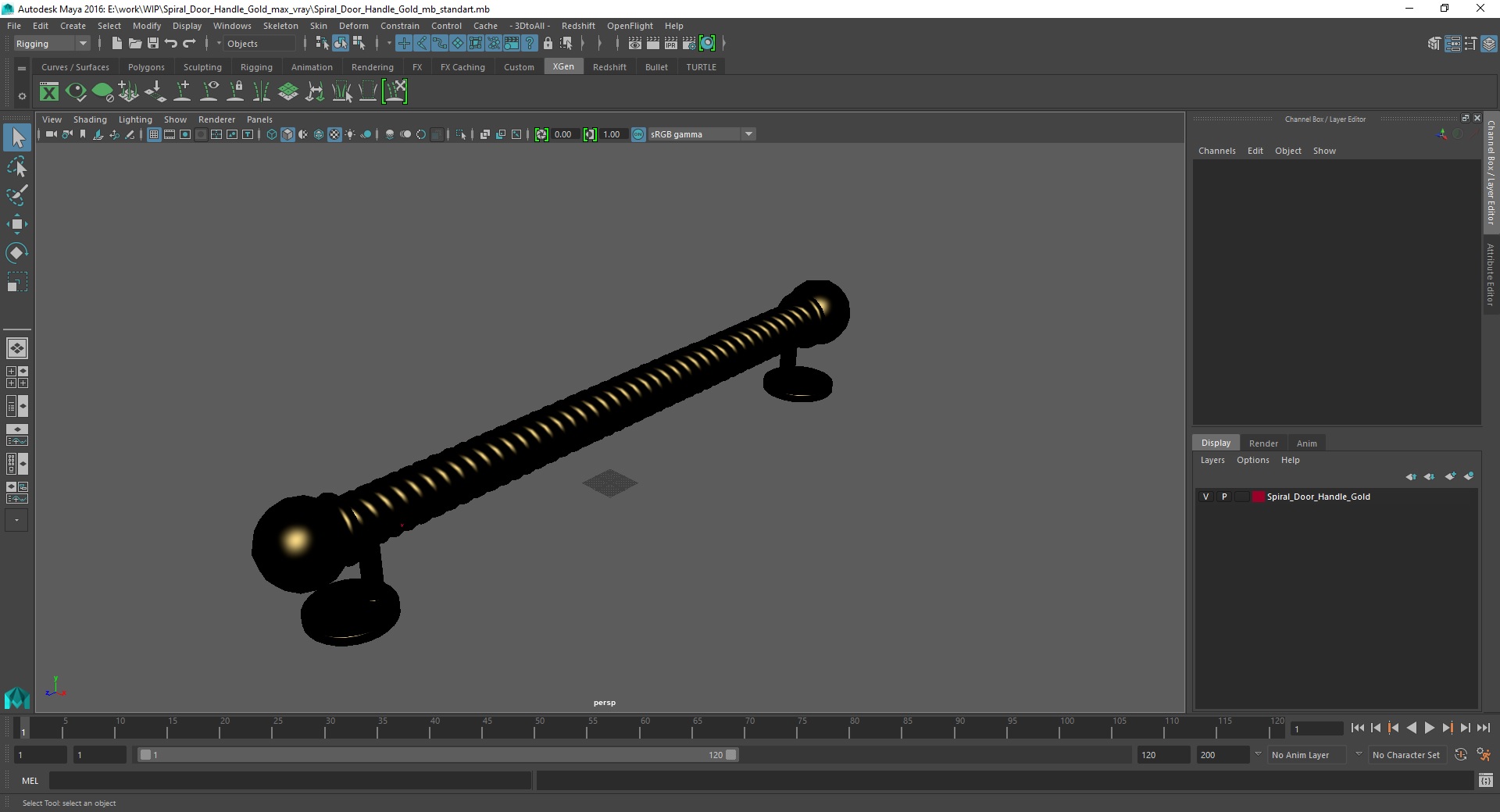The image size is (1500, 812).
Task: Select the Scale tool in toolbox
Action: [16, 282]
